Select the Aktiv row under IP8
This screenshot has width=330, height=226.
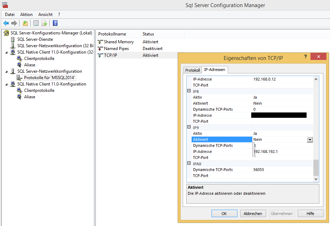click(252, 97)
